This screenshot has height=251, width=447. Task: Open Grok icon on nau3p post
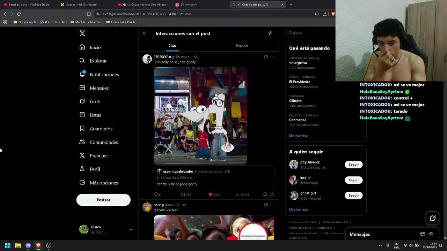[266, 205]
